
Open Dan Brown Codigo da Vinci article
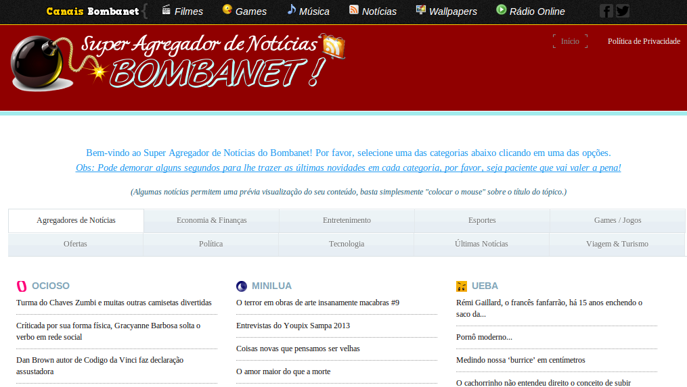[100, 365]
